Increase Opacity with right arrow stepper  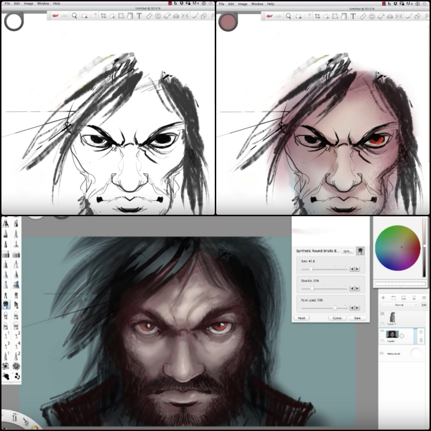pos(357,288)
